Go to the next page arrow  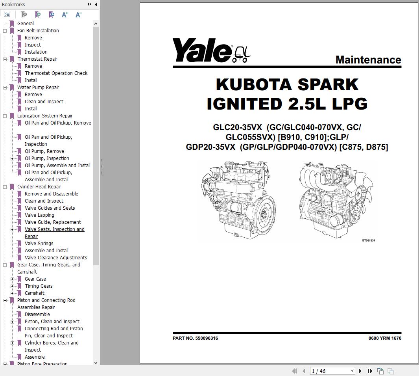point(360,371)
